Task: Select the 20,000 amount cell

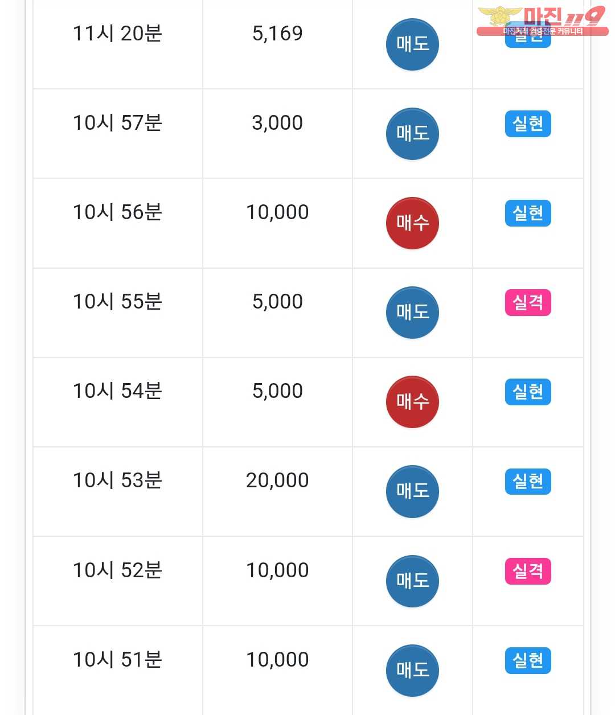Action: pyautogui.click(x=277, y=480)
